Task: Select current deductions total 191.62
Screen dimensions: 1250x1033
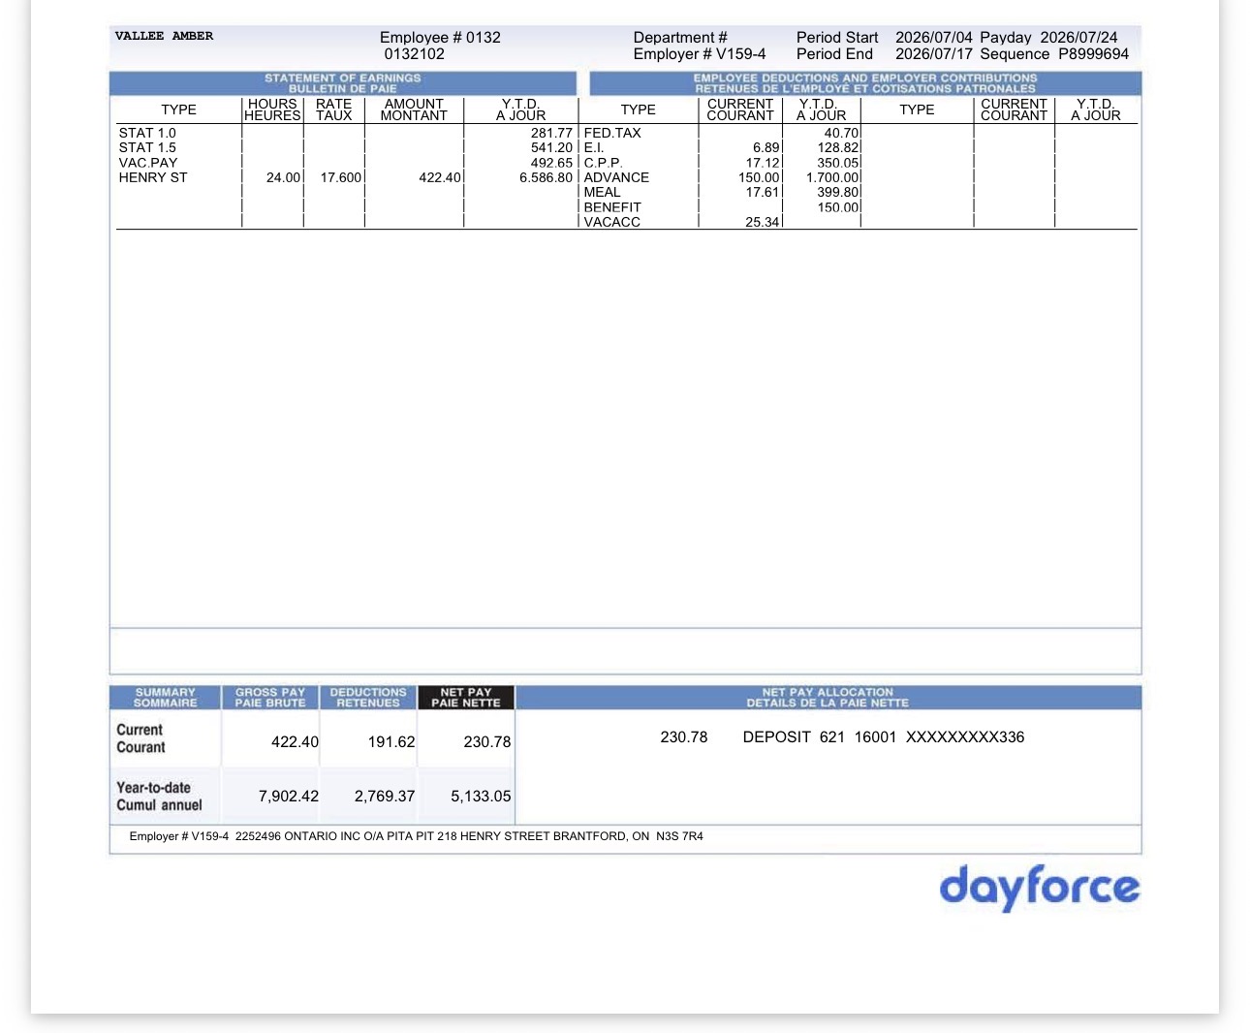Action: [x=391, y=741]
